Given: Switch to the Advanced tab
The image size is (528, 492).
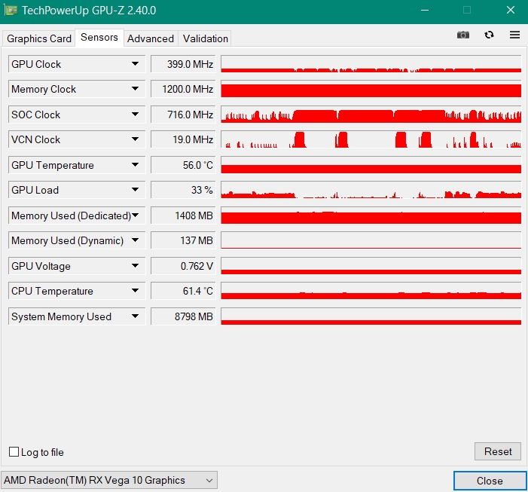Looking at the screenshot, I should pos(151,38).
